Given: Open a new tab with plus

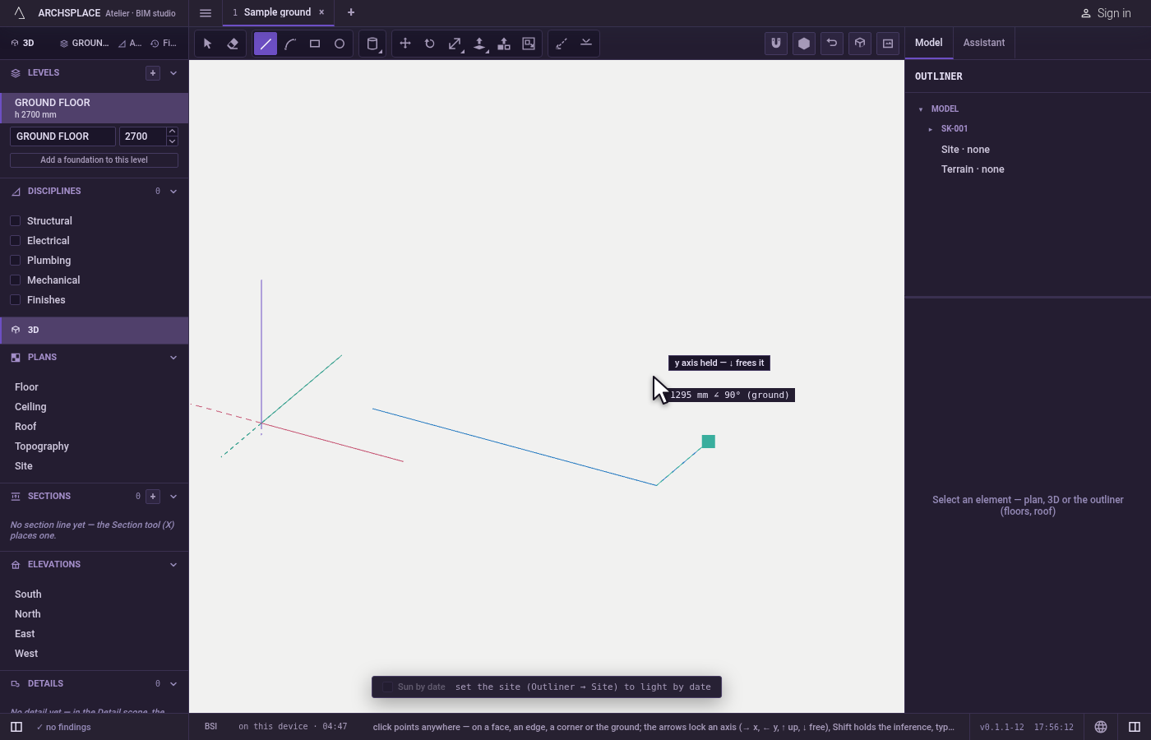Looking at the screenshot, I should (351, 12).
